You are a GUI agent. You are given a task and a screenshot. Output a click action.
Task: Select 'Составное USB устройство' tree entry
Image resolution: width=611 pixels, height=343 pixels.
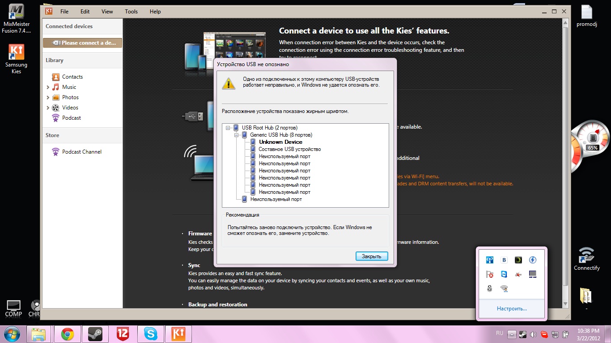(x=289, y=149)
